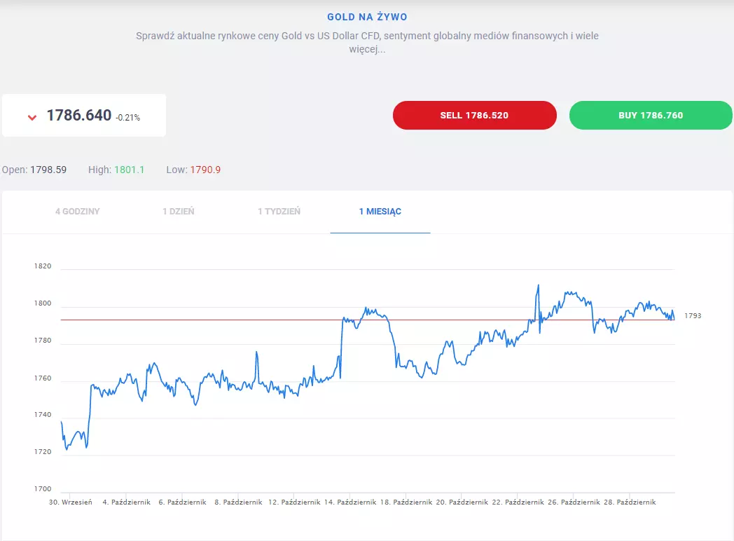Click the High 1801.1 value

[129, 170]
